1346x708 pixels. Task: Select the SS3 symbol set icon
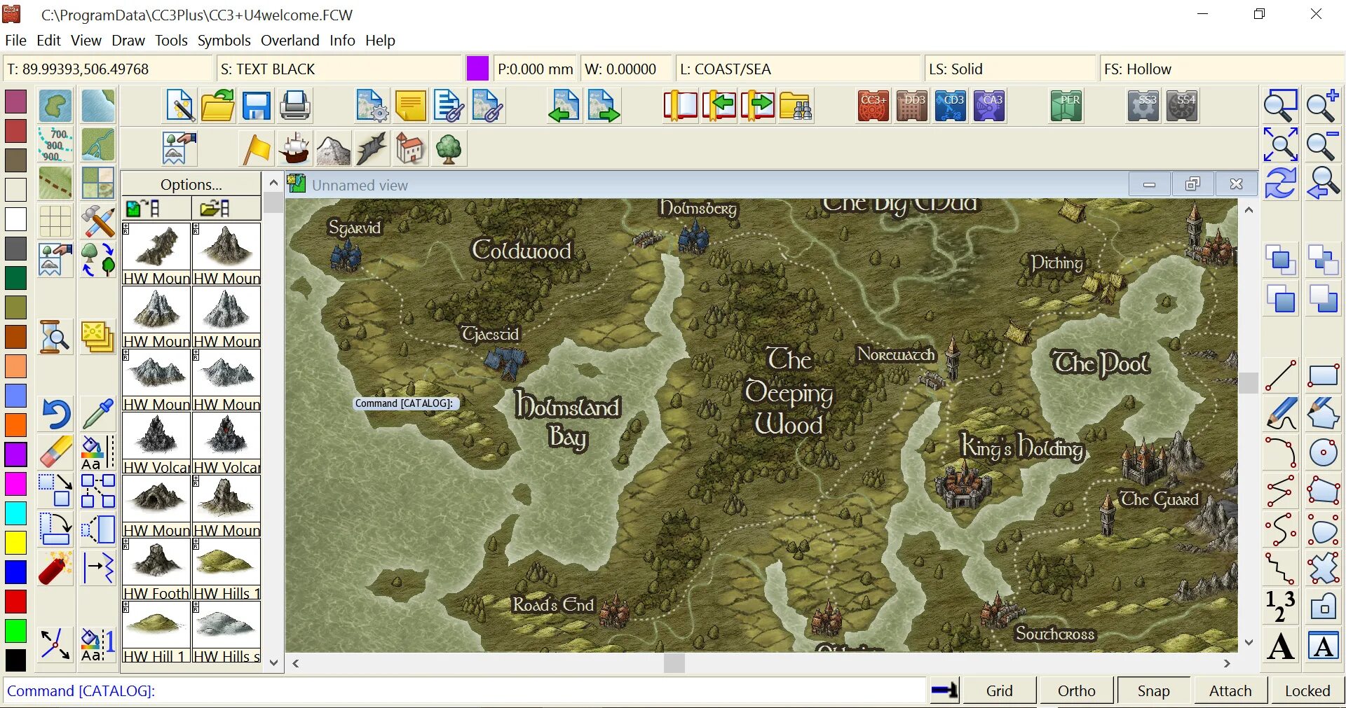pyautogui.click(x=1143, y=106)
